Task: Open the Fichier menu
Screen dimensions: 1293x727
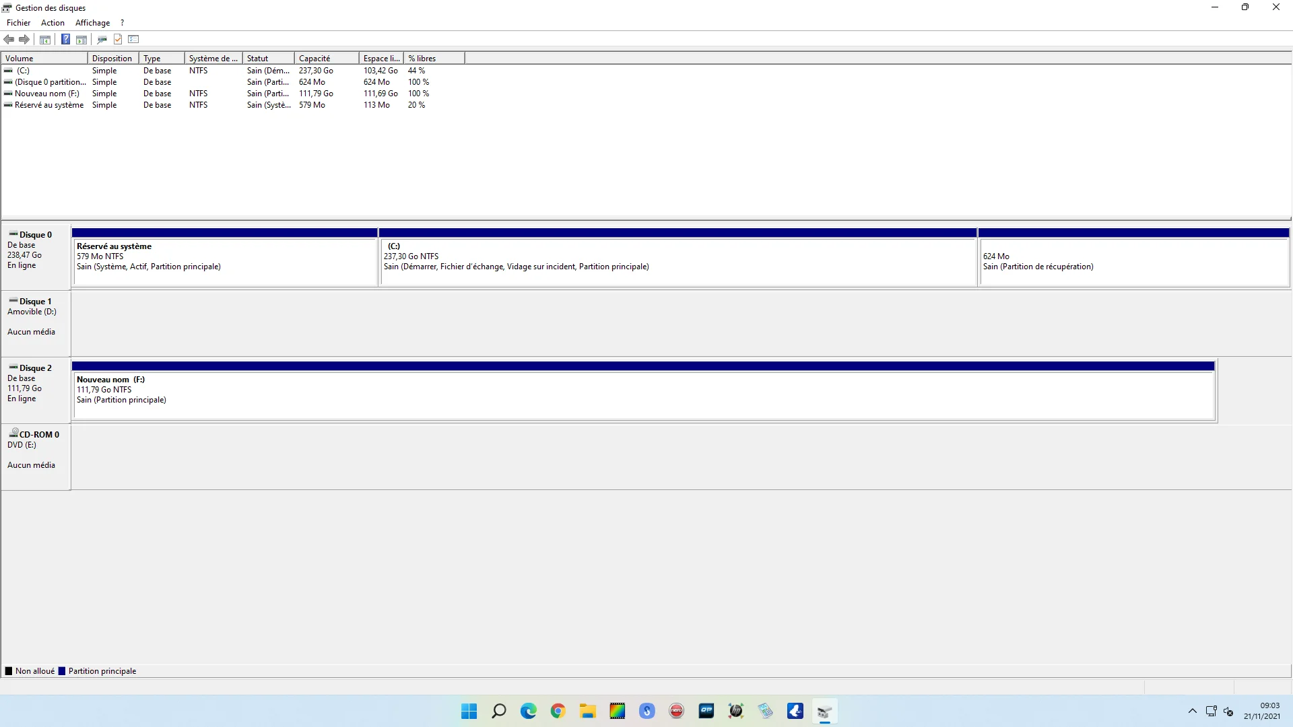Action: 18,23
